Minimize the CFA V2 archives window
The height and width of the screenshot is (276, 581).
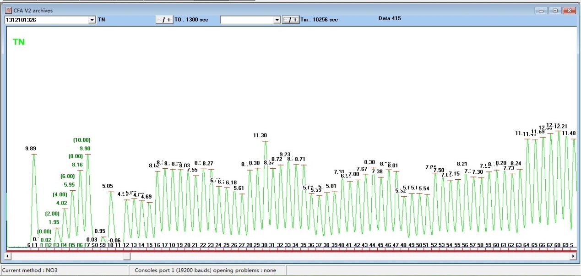click(541, 11)
